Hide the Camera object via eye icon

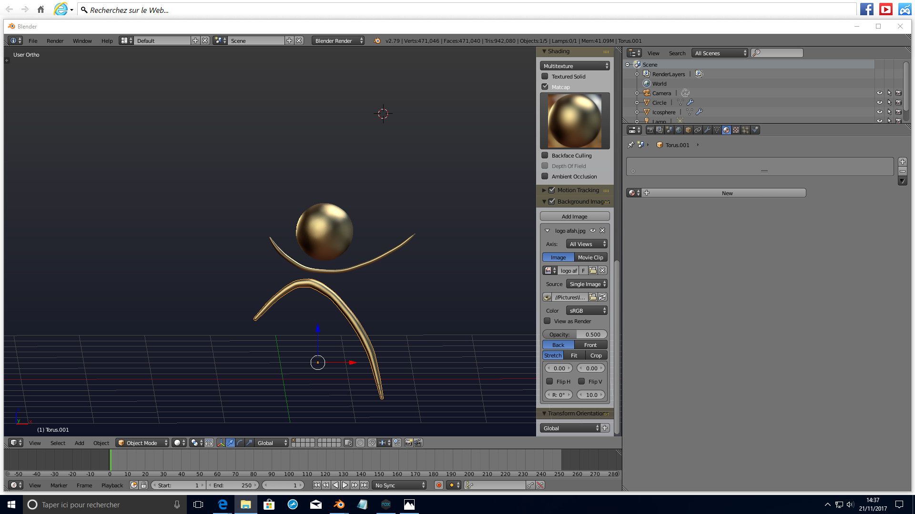click(x=880, y=93)
